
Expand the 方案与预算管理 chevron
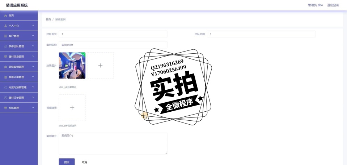click(x=33, y=87)
